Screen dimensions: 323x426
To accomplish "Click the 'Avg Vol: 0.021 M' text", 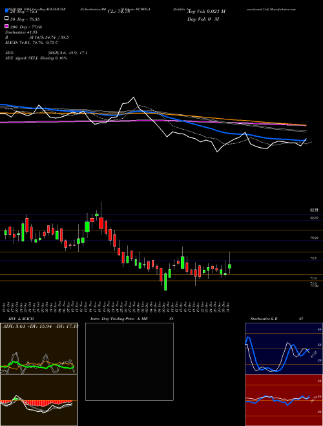I will coord(206,12).
